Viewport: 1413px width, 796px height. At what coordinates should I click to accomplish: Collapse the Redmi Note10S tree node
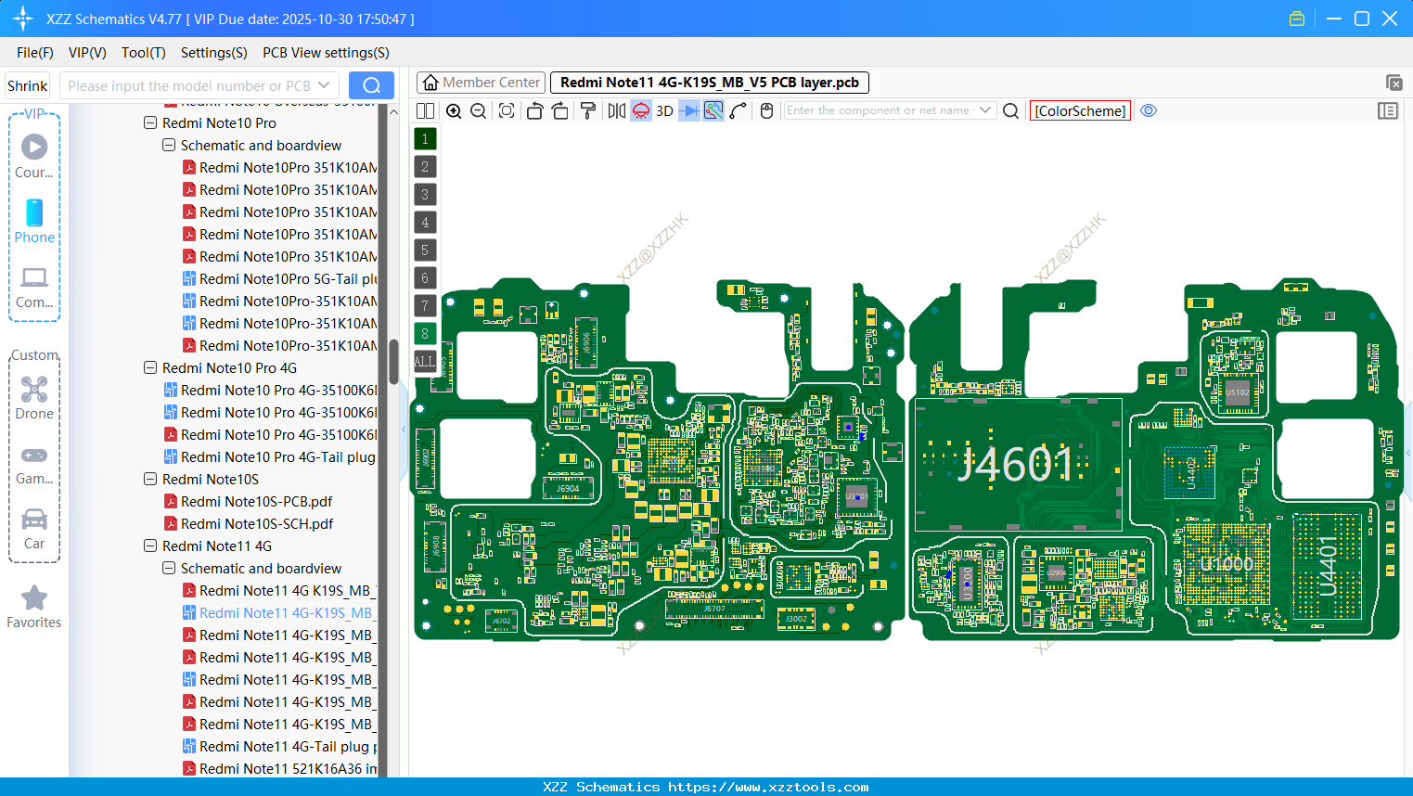[x=150, y=479]
